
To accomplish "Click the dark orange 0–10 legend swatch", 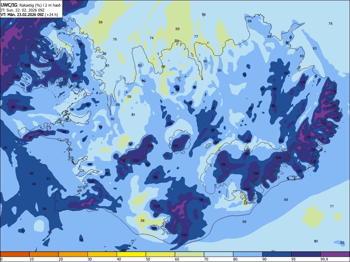I will [x=15, y=254].
